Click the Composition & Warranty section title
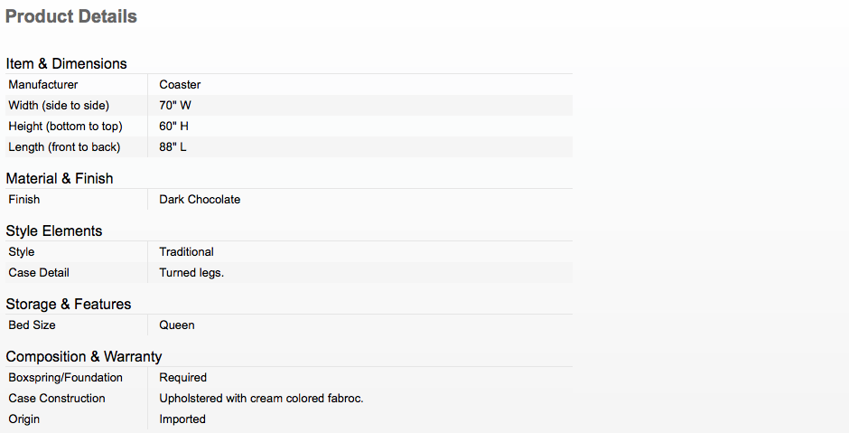849x433 pixels. tap(84, 356)
